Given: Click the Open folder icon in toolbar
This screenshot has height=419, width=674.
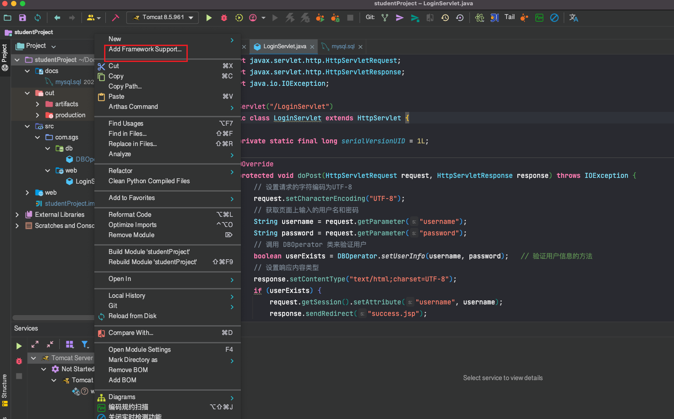Looking at the screenshot, I should point(8,18).
